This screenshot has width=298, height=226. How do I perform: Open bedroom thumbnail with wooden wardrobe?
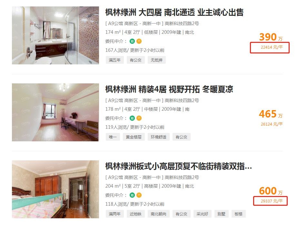55,189
